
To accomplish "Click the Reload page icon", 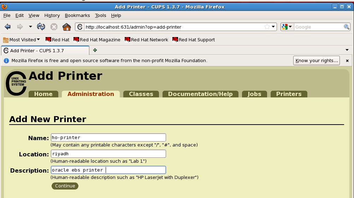I will coord(41,27).
